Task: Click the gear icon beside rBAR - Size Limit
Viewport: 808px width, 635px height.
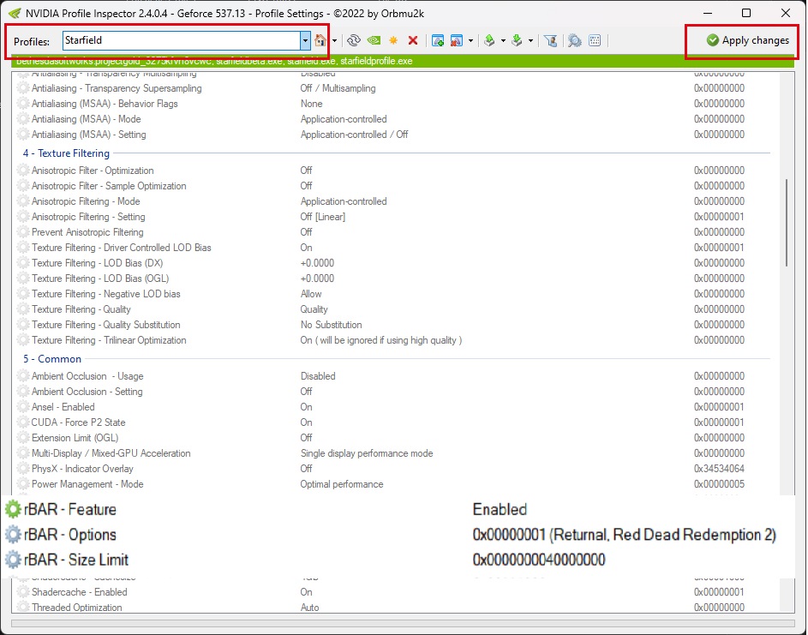Action: tap(13, 560)
